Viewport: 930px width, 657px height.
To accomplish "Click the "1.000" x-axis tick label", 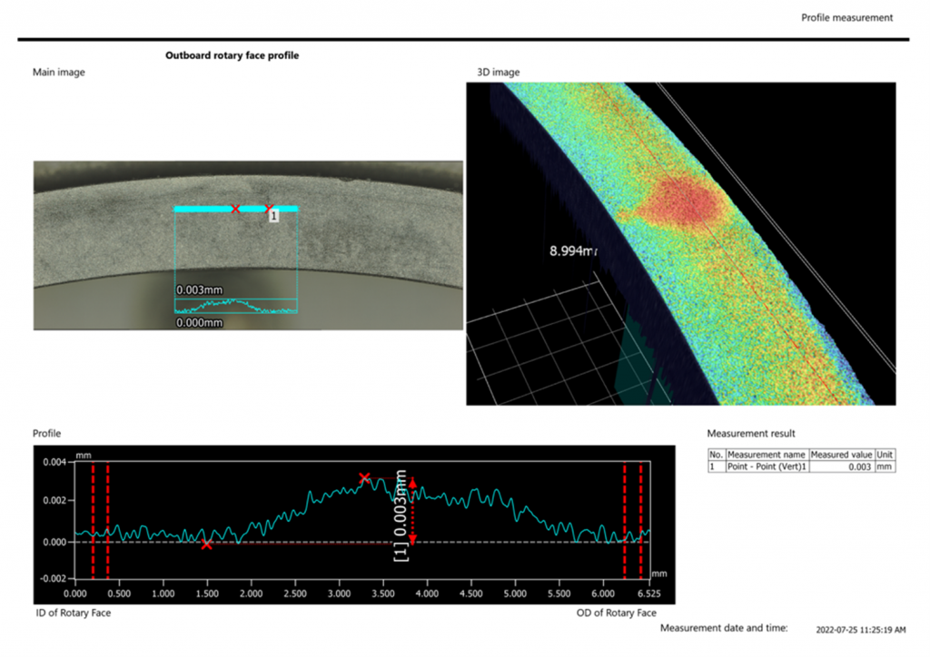I will pos(163,593).
